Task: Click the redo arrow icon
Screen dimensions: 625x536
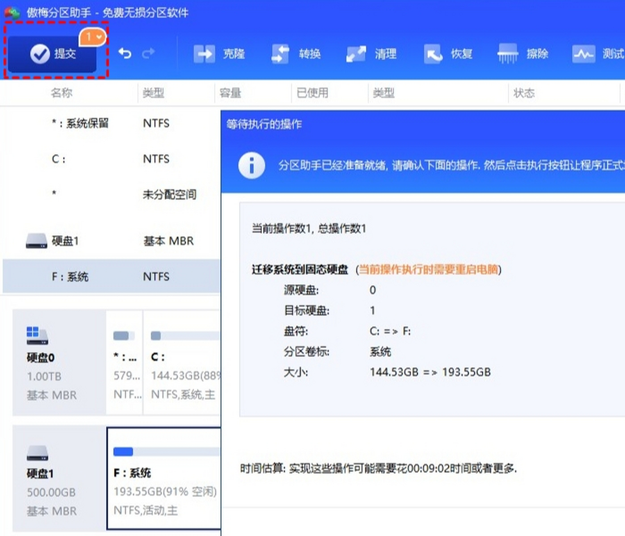Action: [x=149, y=53]
